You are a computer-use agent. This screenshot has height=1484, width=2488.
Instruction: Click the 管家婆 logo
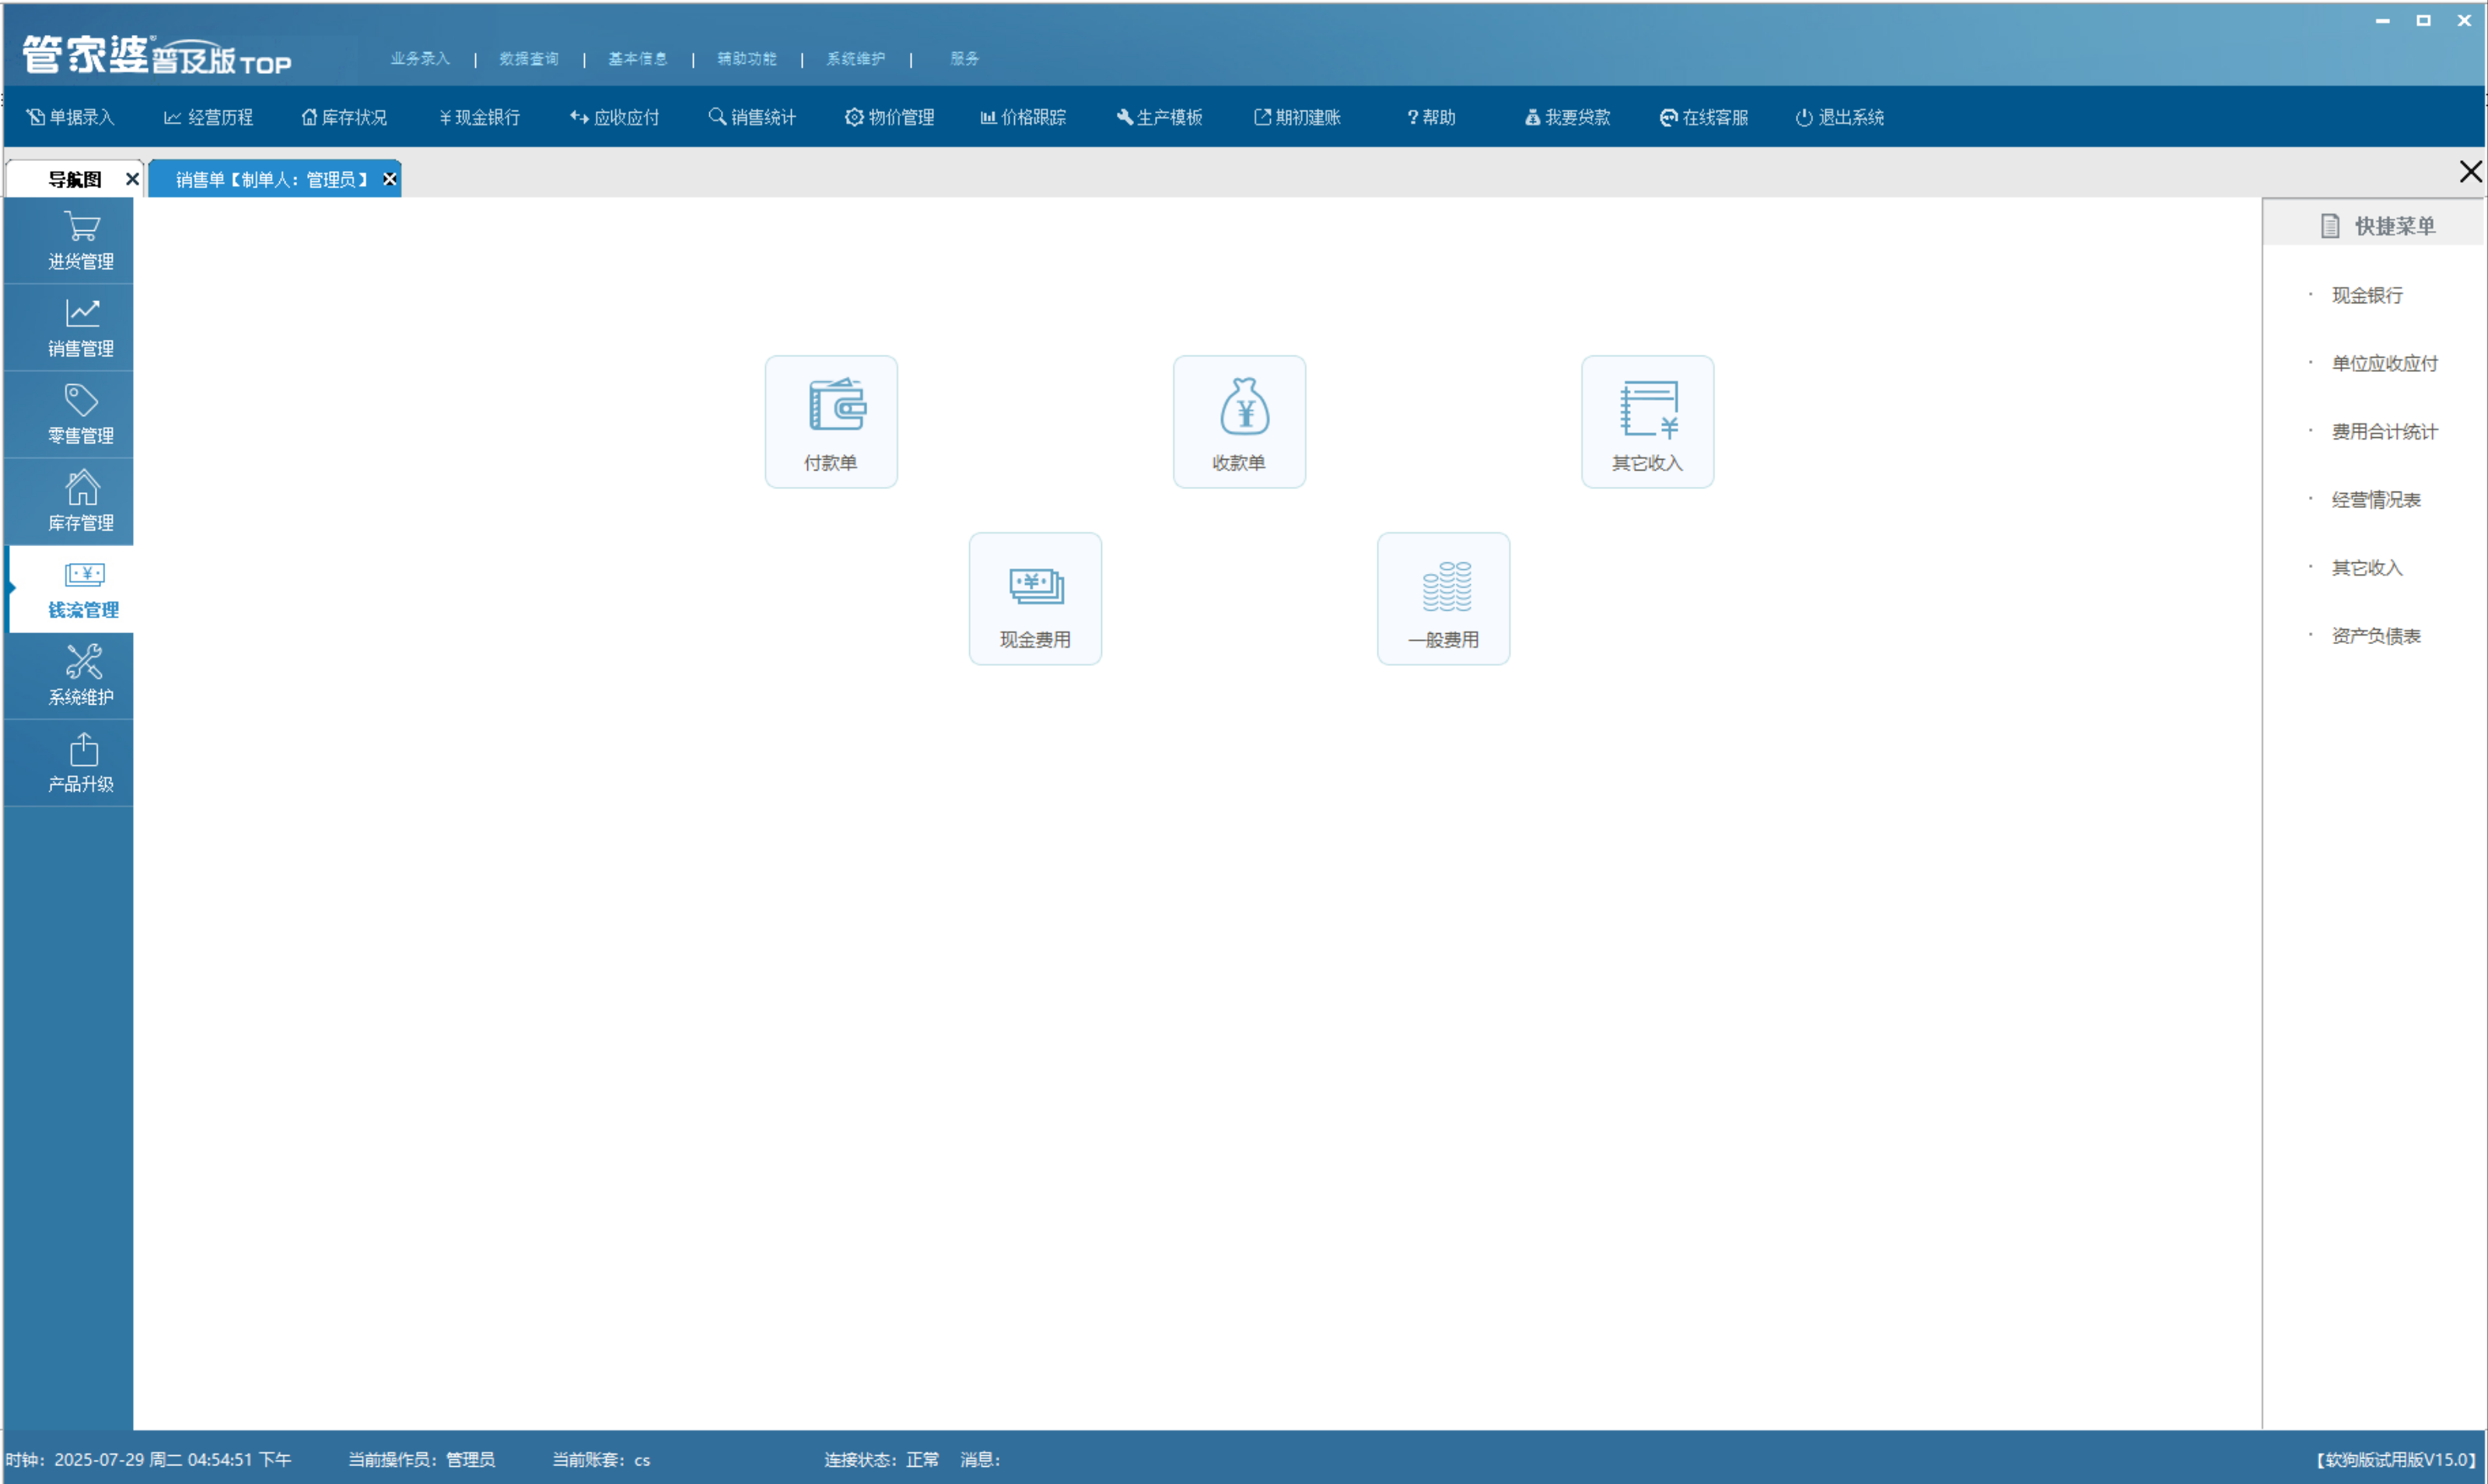[157, 55]
